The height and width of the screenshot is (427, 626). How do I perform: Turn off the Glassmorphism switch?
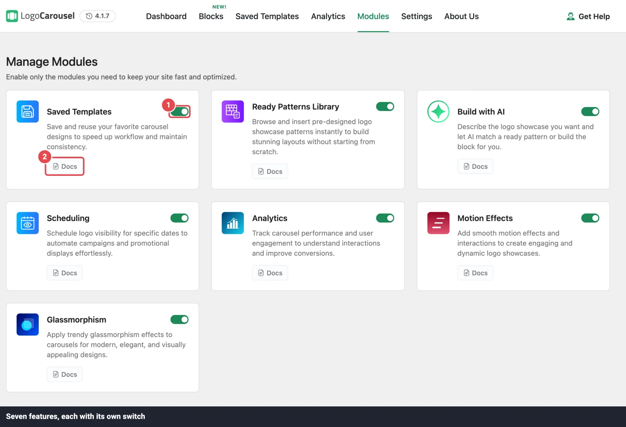180,320
